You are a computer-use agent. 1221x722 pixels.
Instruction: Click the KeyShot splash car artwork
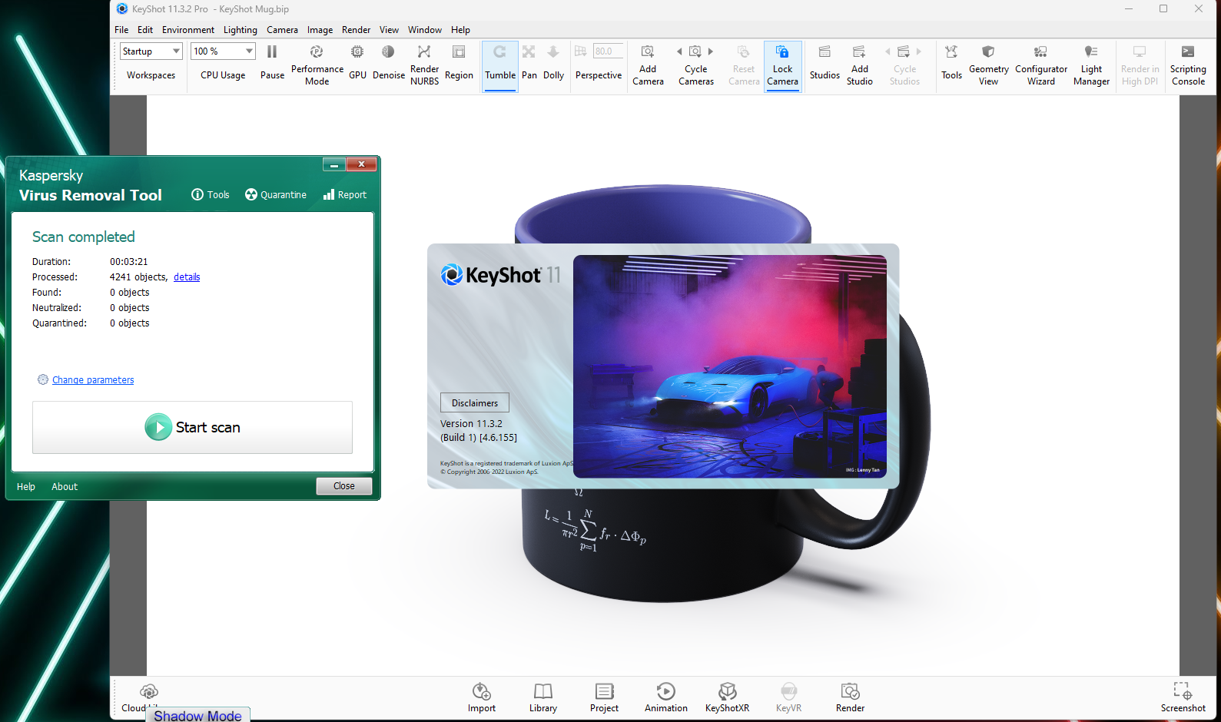[x=730, y=366]
